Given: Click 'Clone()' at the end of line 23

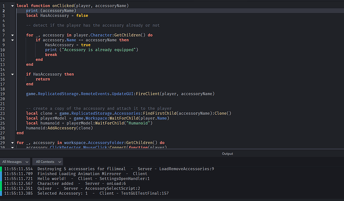Looking at the screenshot, I should tap(223, 113).
